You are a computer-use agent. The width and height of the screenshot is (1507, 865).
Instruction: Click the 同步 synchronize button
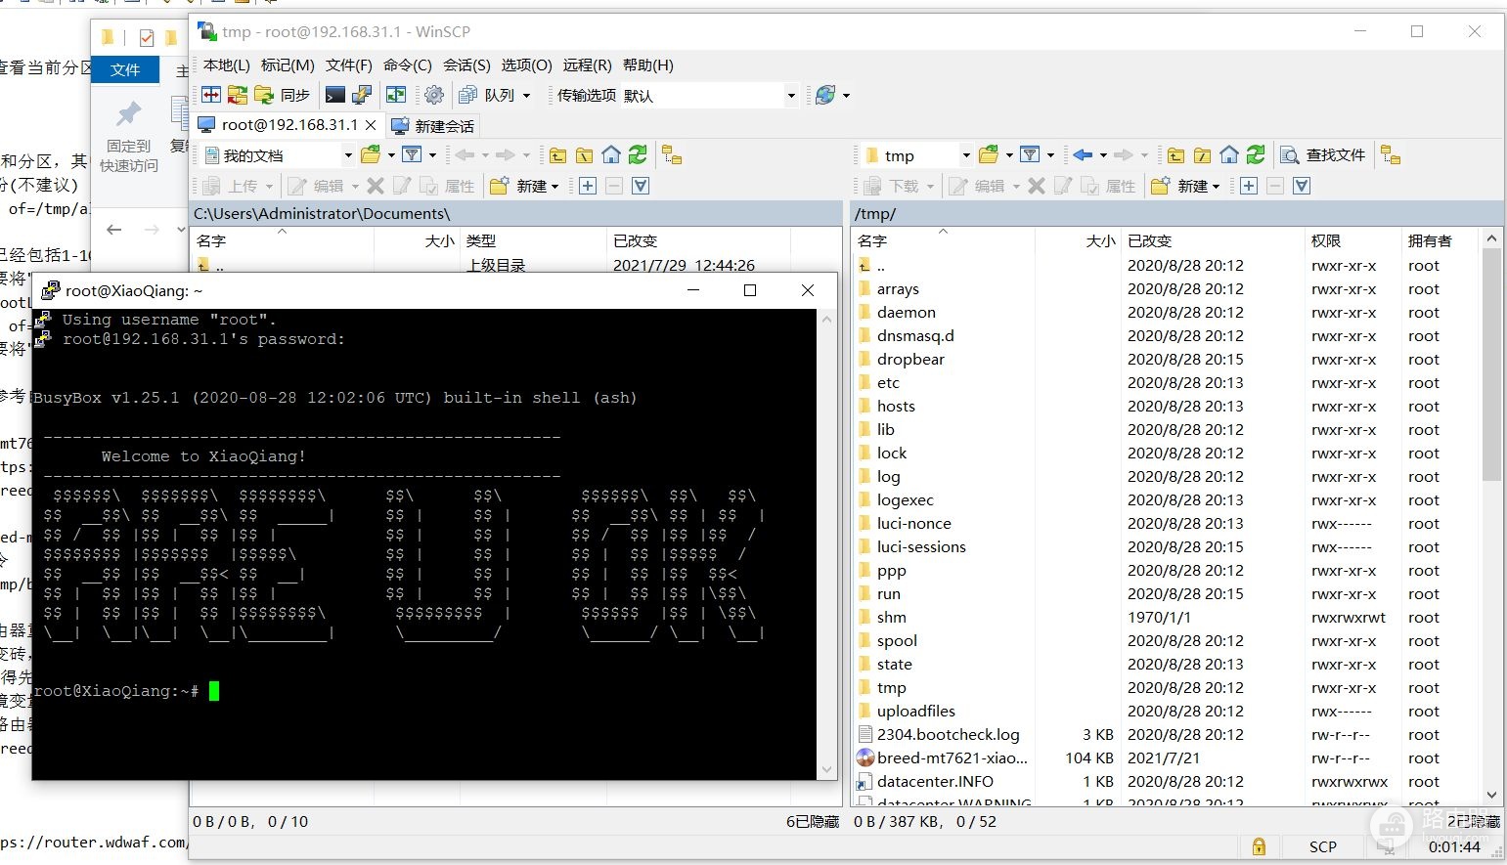(284, 95)
